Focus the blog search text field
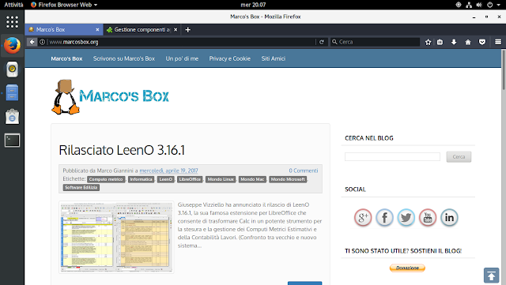Screen dimensions: 506x285 pyautogui.click(x=392, y=156)
